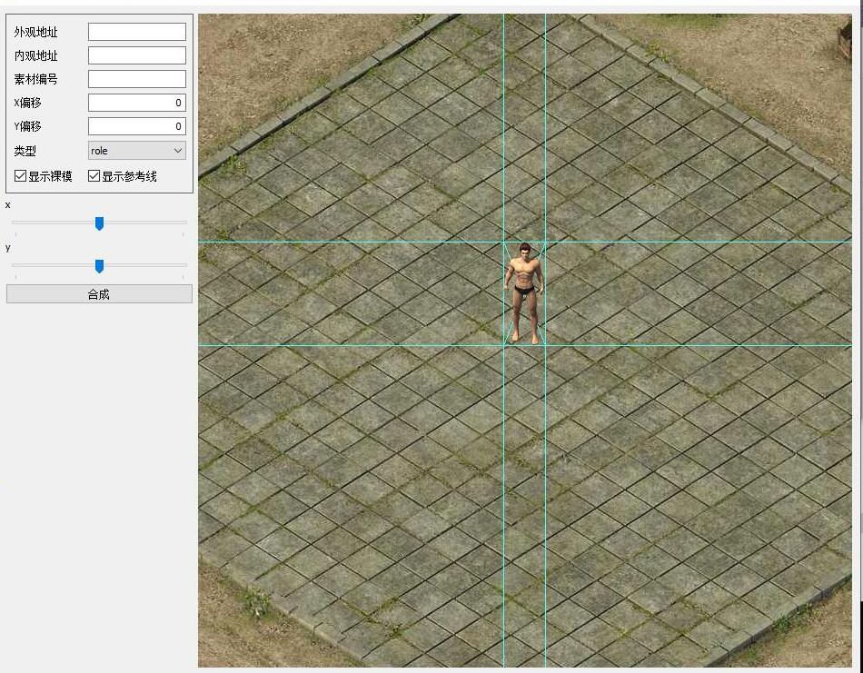This screenshot has height=673, width=863.
Task: Click the Y偏移 value field
Action: (136, 126)
